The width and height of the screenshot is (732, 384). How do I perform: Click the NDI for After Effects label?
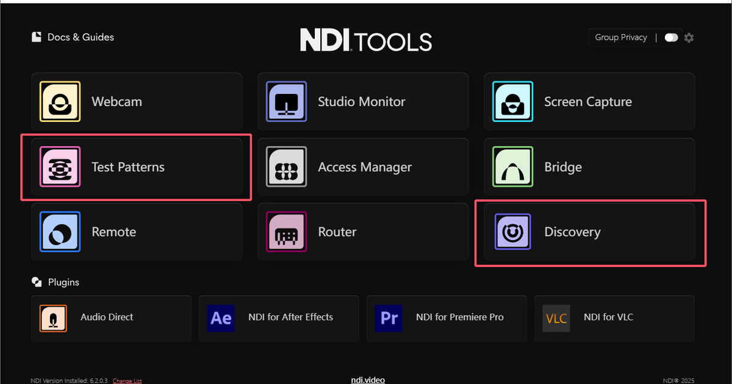tap(291, 317)
